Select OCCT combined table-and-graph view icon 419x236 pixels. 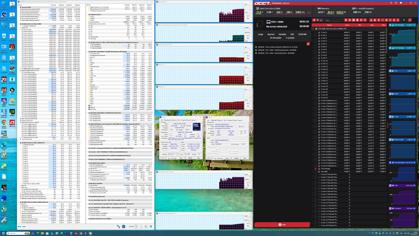click(x=314, y=20)
